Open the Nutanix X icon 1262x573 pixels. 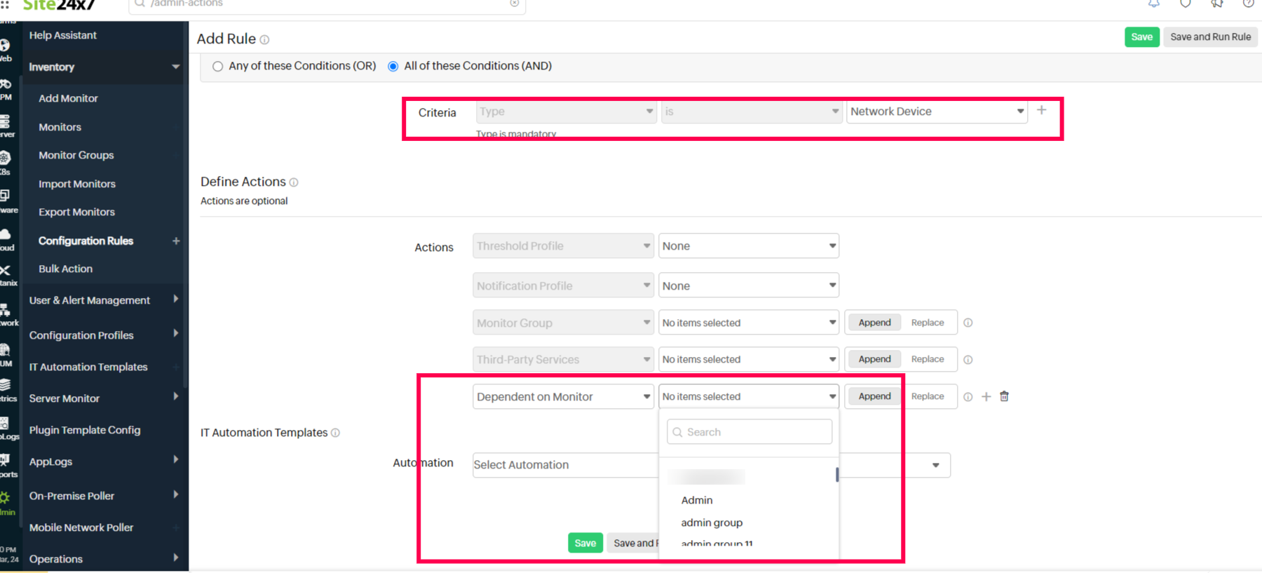(x=5, y=271)
